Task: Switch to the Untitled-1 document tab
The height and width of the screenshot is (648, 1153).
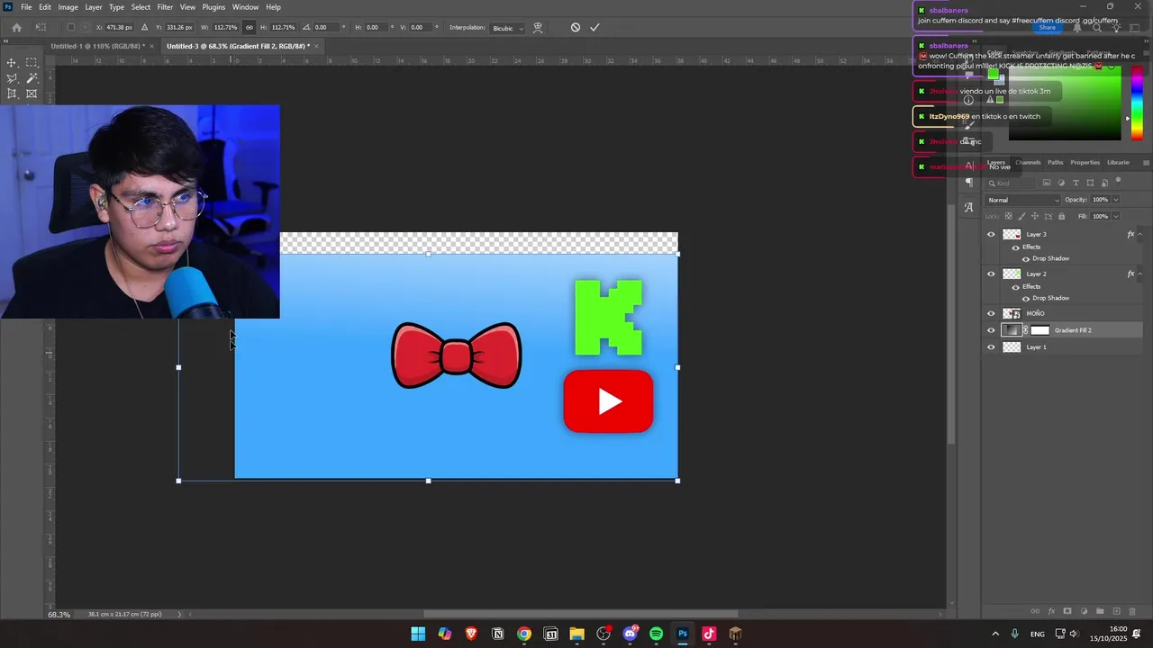Action: 97,46
